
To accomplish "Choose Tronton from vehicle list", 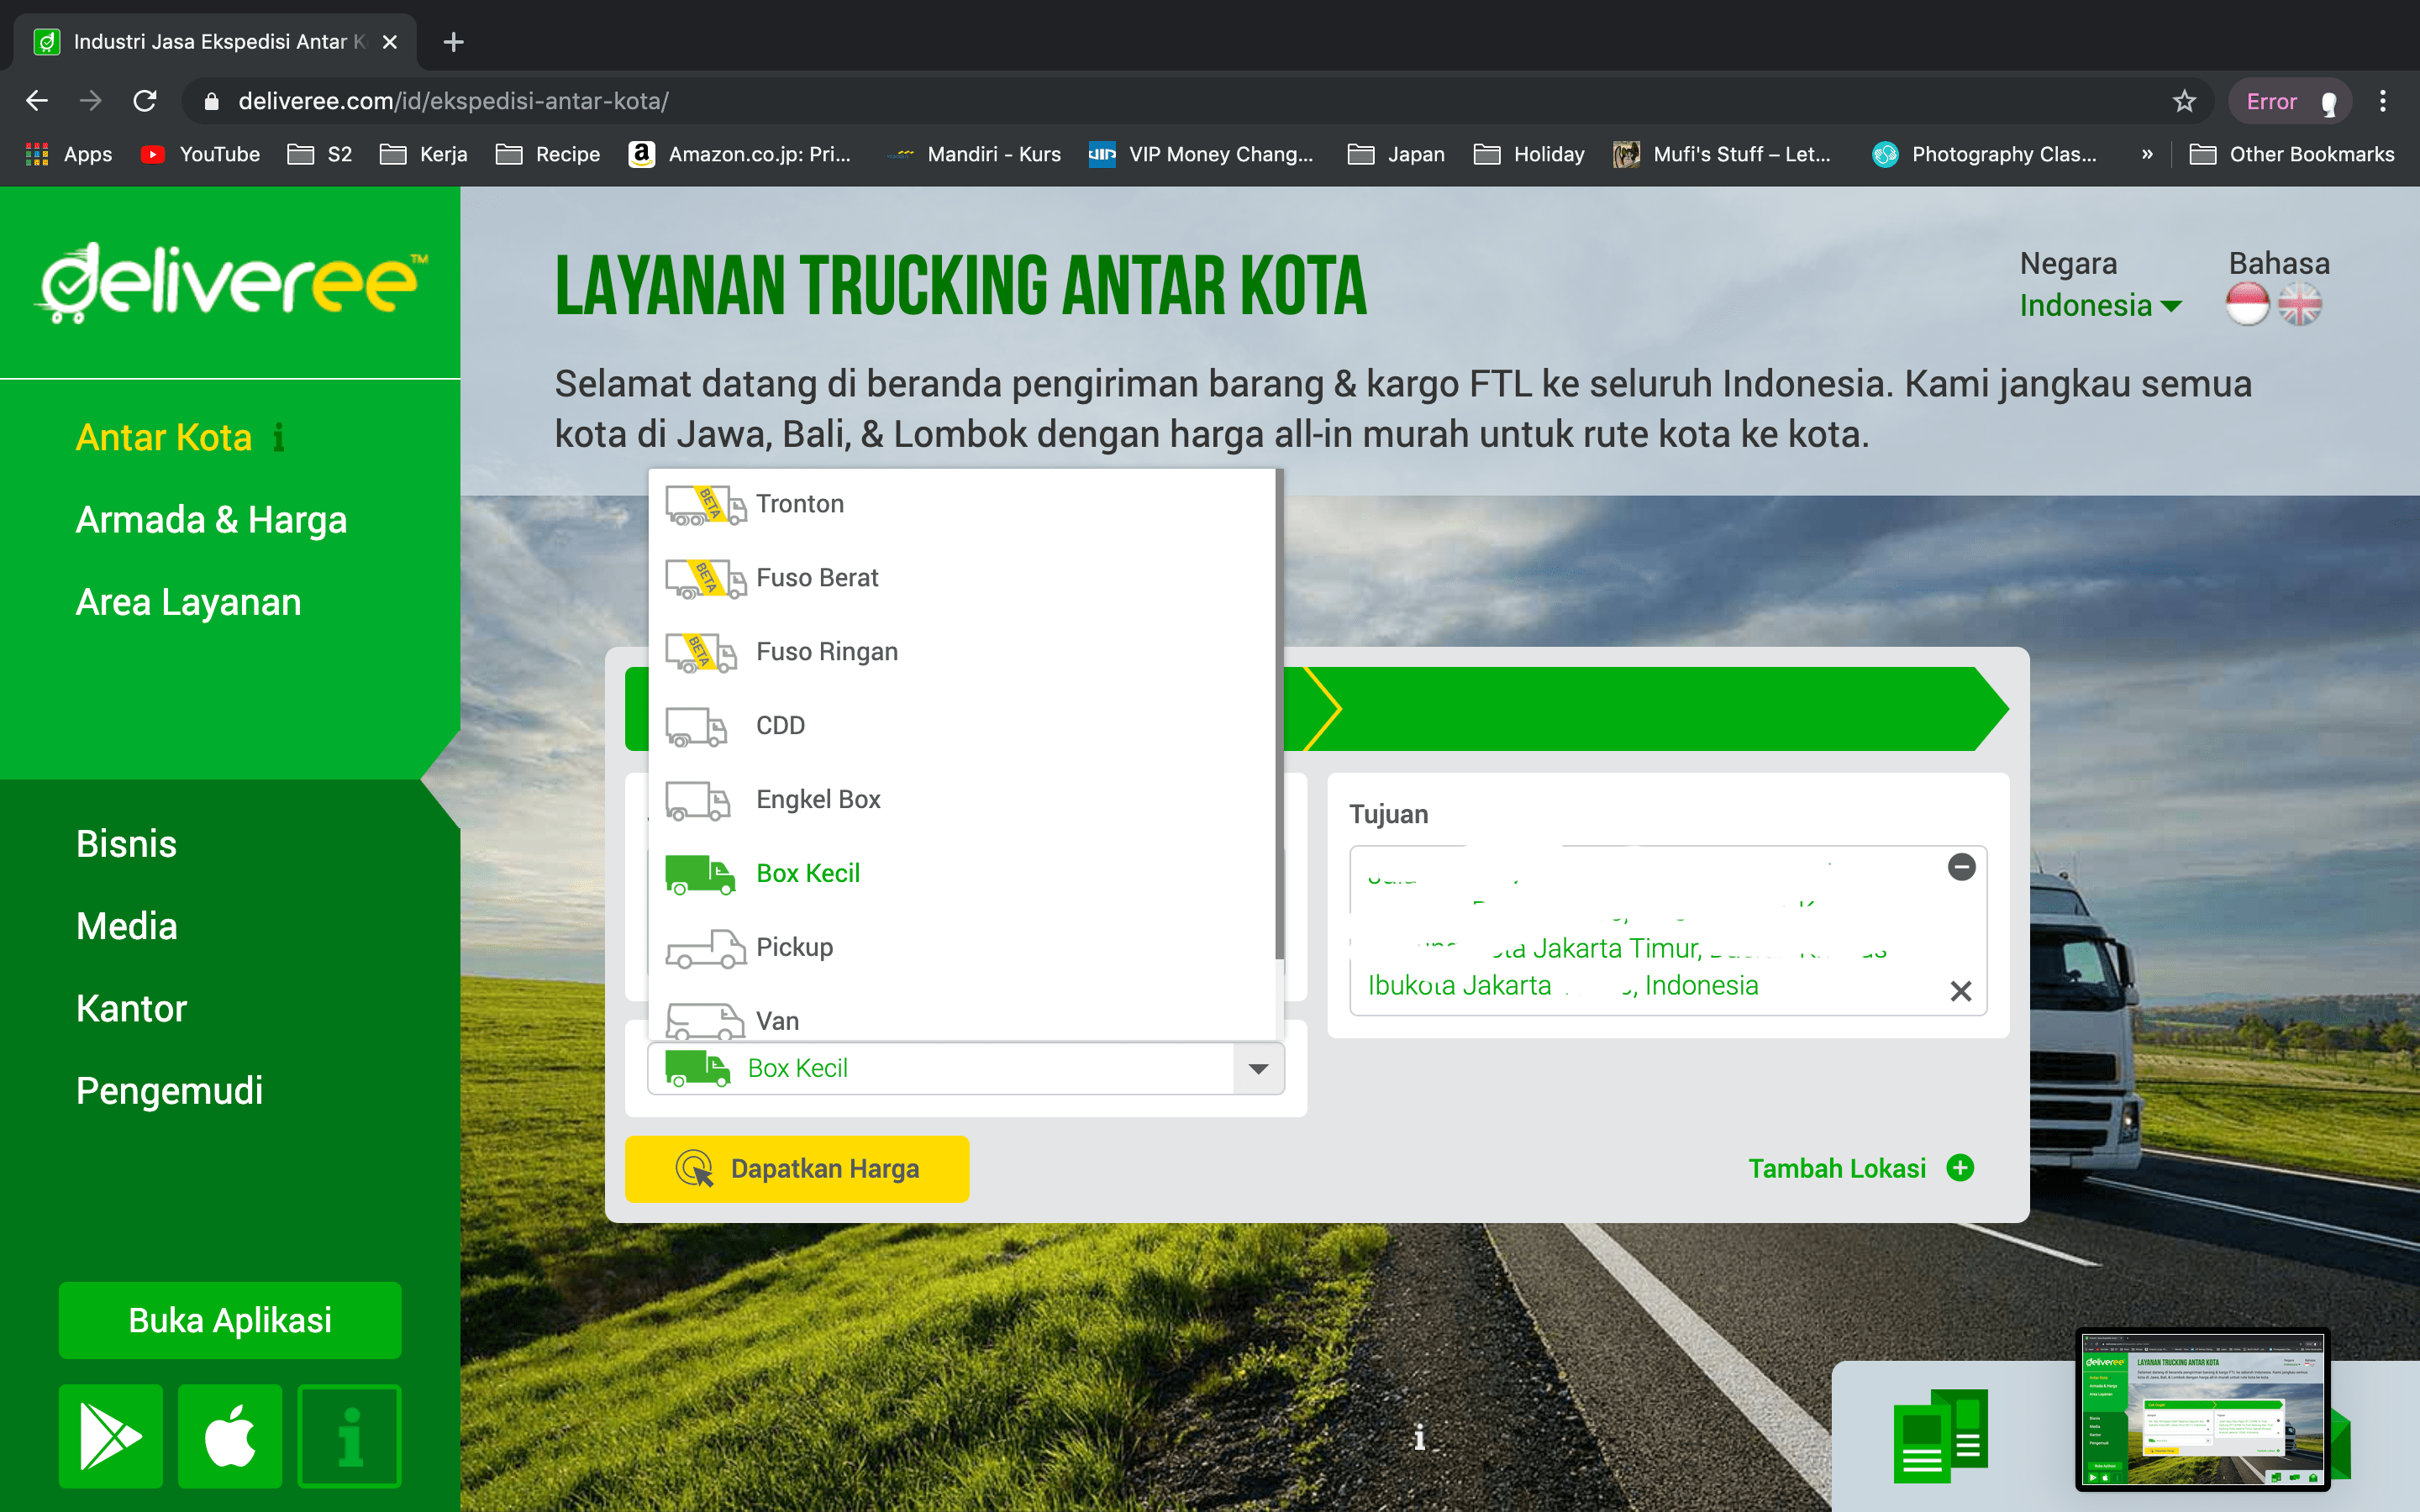I will tap(799, 504).
